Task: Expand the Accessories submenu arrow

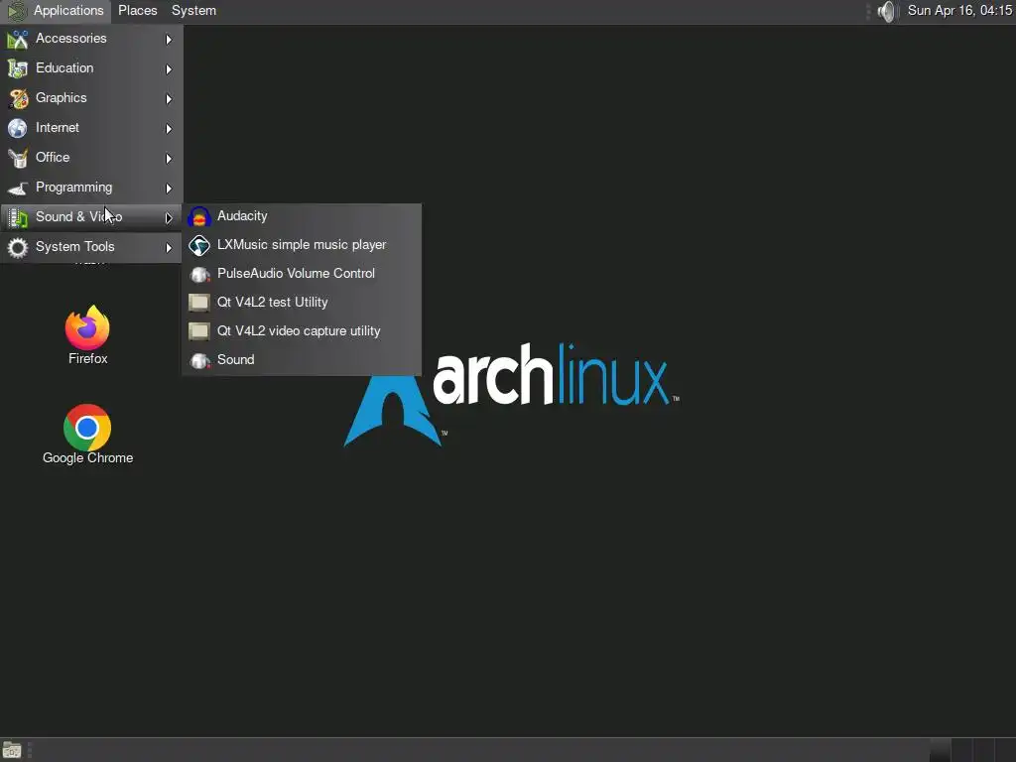Action: [x=169, y=40]
